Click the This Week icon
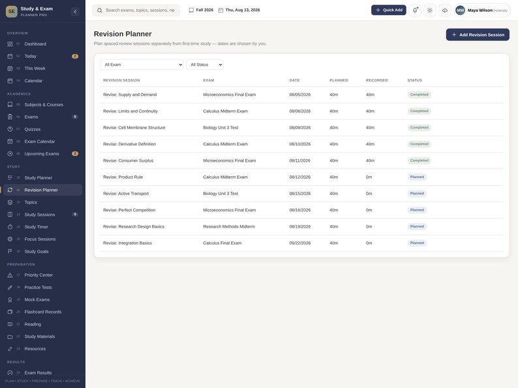The image size is (518, 388). pos(10,68)
